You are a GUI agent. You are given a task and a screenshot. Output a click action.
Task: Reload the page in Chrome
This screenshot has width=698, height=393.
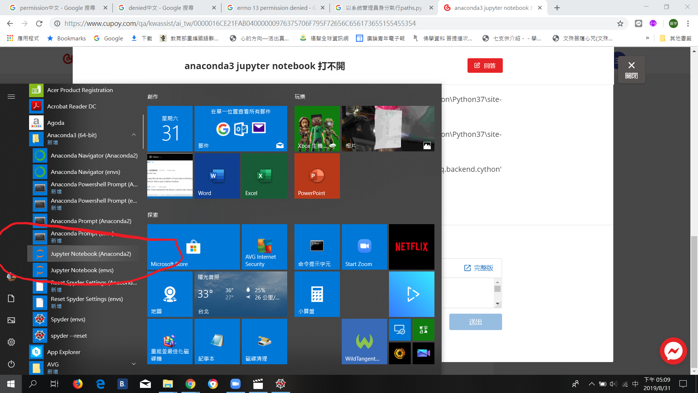pyautogui.click(x=39, y=24)
